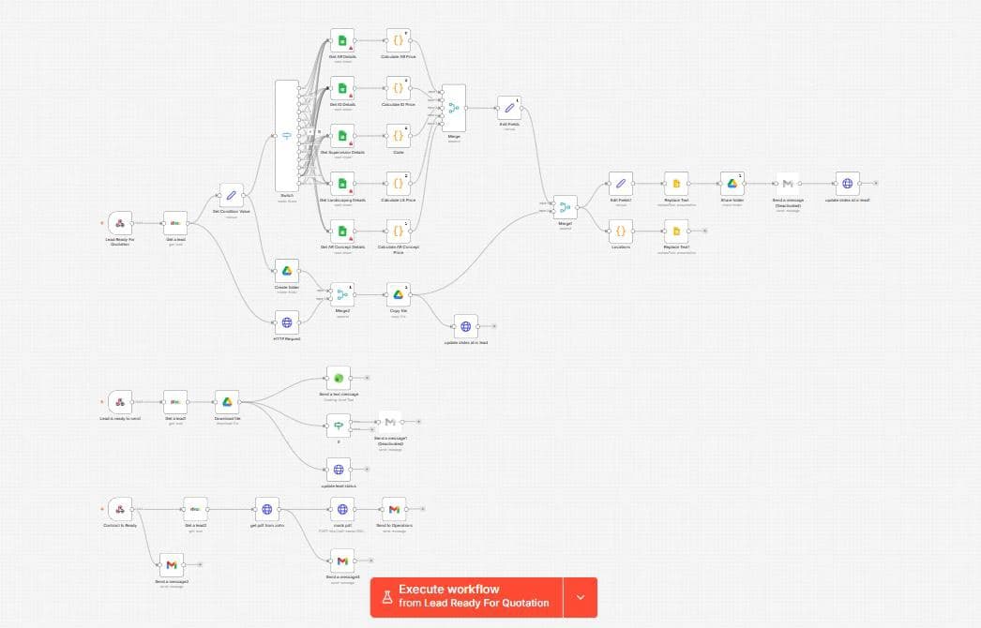Select the deactivated Send a message1 node

(390, 422)
